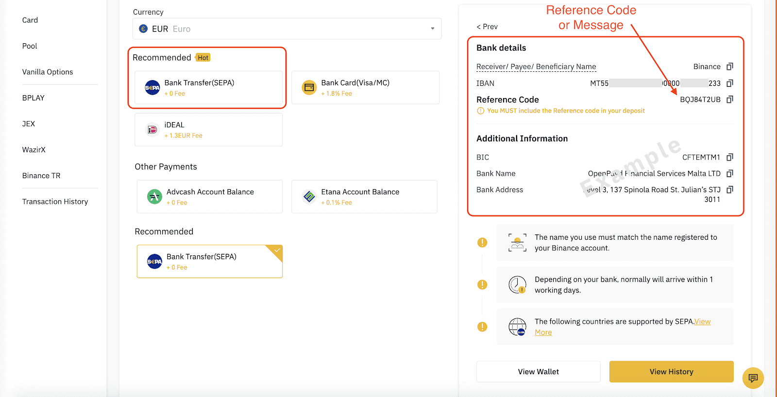Copy the BIC code CFTEMTM1
This screenshot has height=397, width=777.
click(x=729, y=157)
